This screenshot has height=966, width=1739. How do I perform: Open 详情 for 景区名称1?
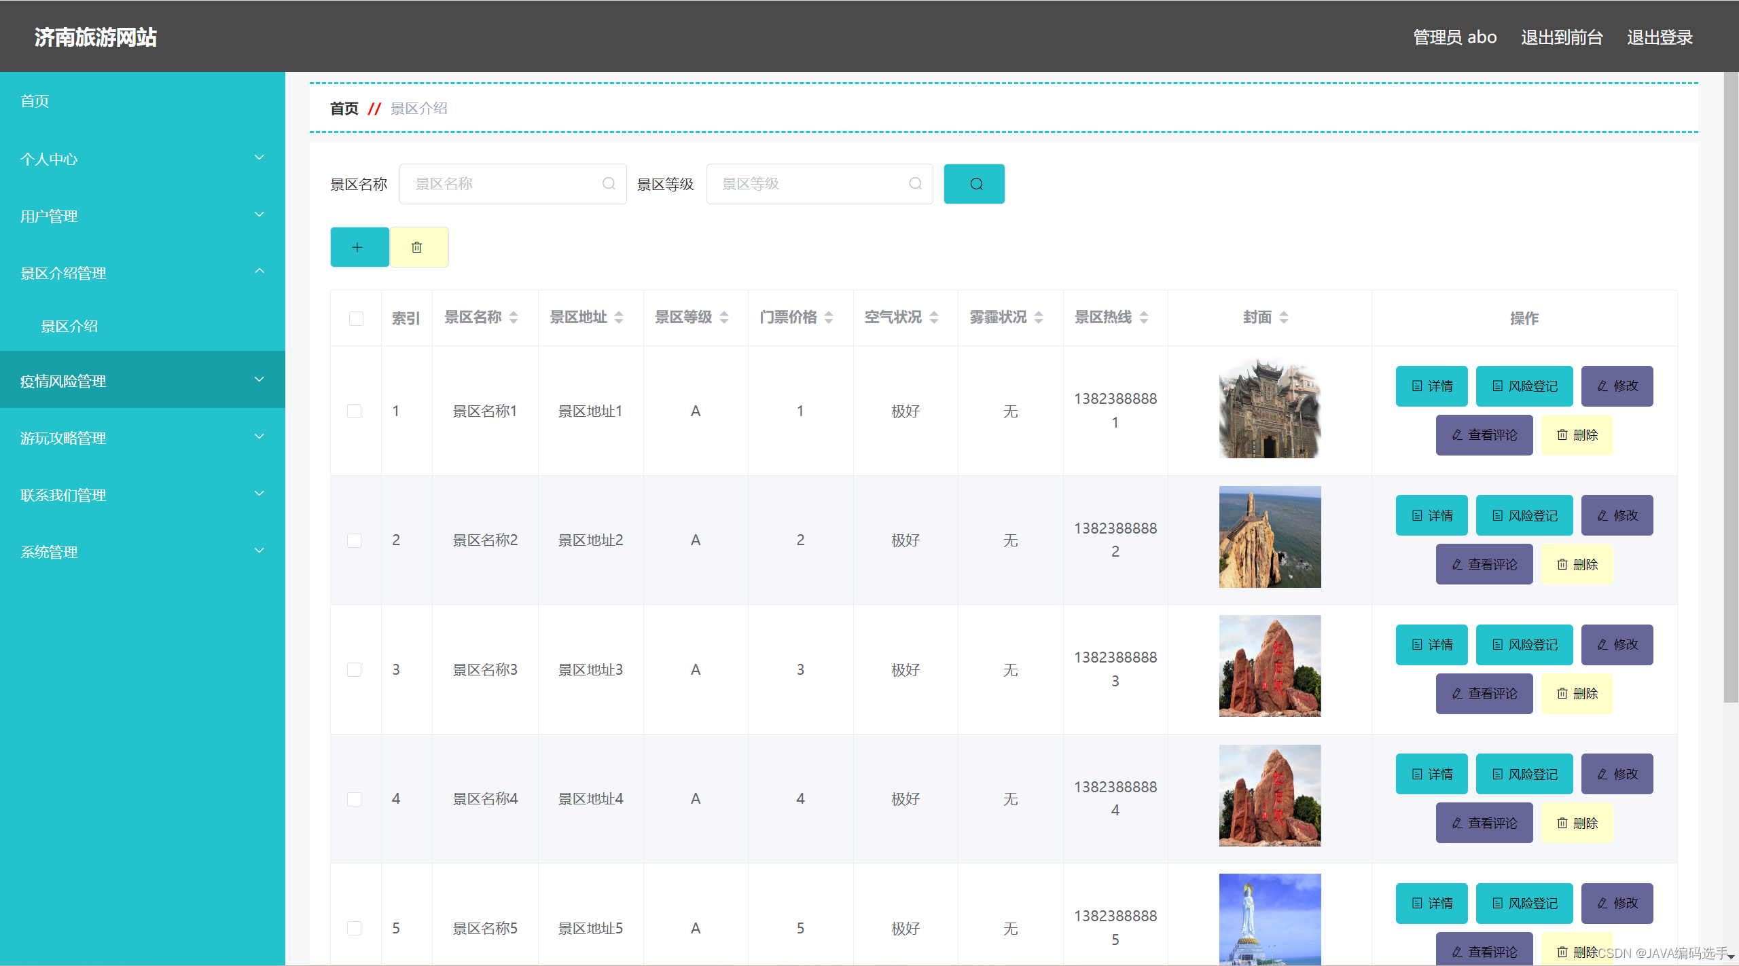[x=1431, y=386]
